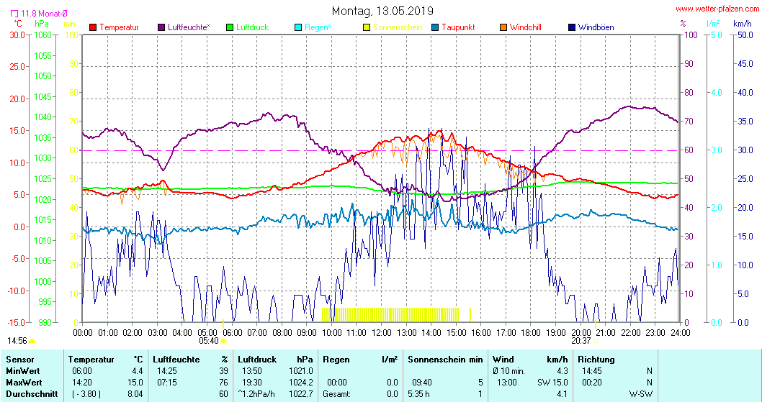
Task: Click the Luftfeuchte* legend label
Action: pos(189,27)
